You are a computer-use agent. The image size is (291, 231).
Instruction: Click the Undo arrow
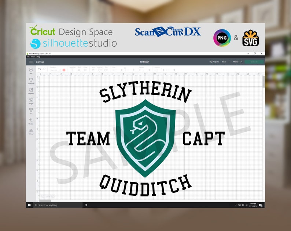(x=40, y=69)
